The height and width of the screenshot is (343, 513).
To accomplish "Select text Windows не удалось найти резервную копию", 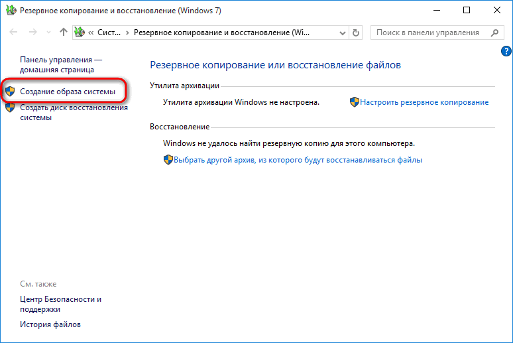I will tap(289, 143).
